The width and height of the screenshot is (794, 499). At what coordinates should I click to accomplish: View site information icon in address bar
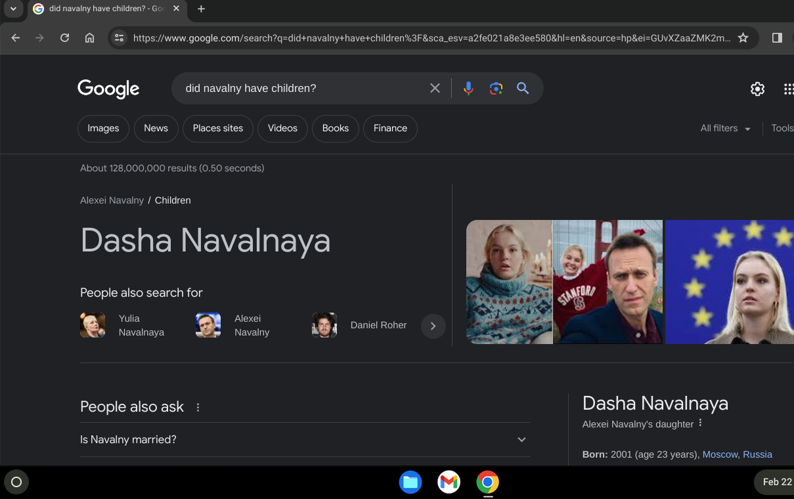click(119, 37)
